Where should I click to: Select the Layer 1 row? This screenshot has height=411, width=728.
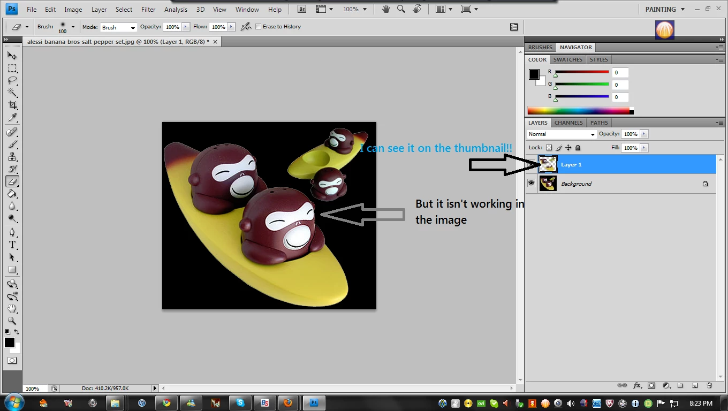[621, 164]
